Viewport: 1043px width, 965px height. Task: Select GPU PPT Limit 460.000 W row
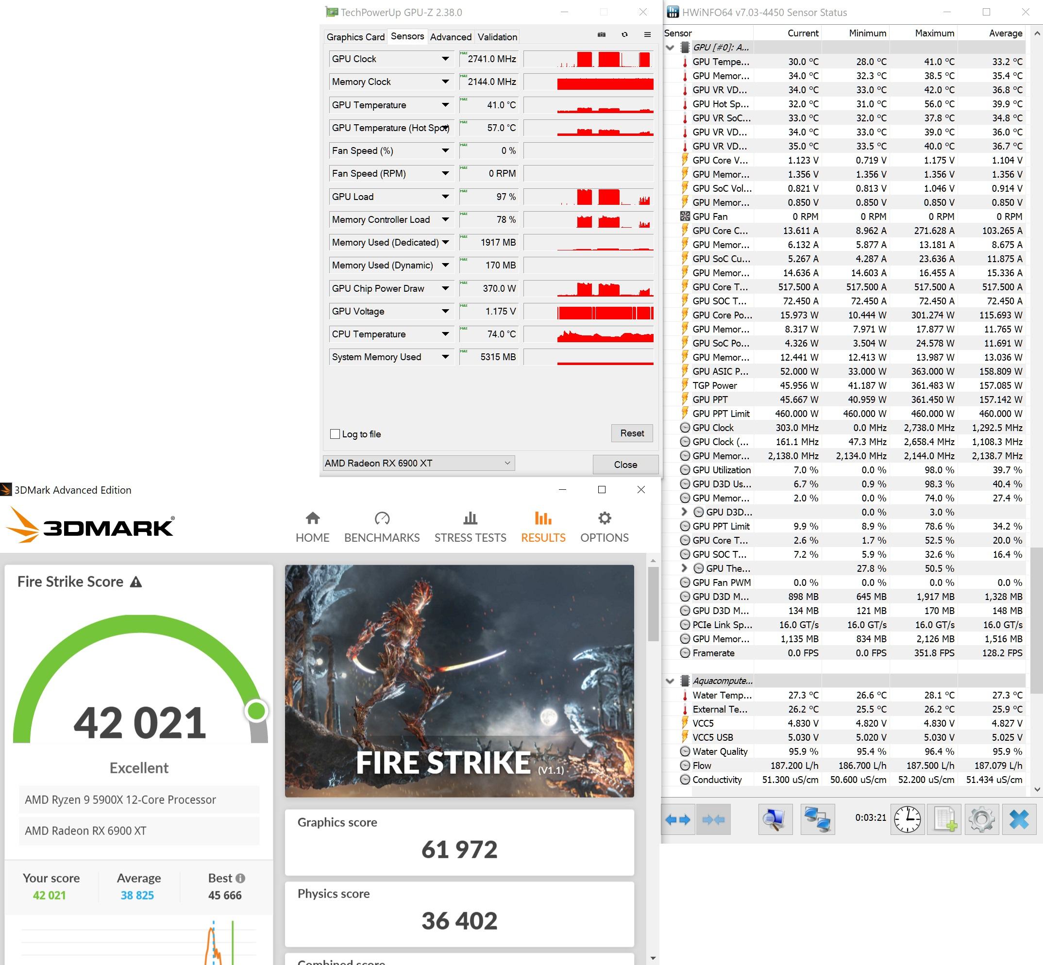coord(844,414)
